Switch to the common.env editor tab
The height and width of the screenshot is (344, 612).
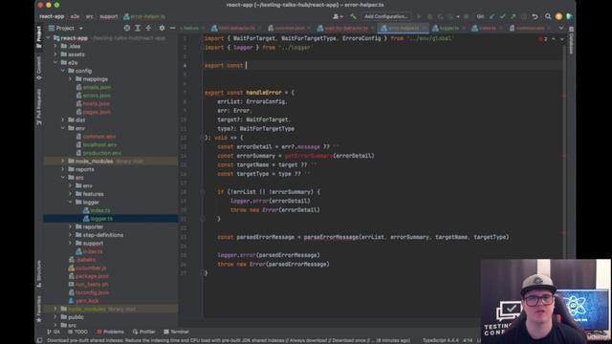pyautogui.click(x=530, y=28)
